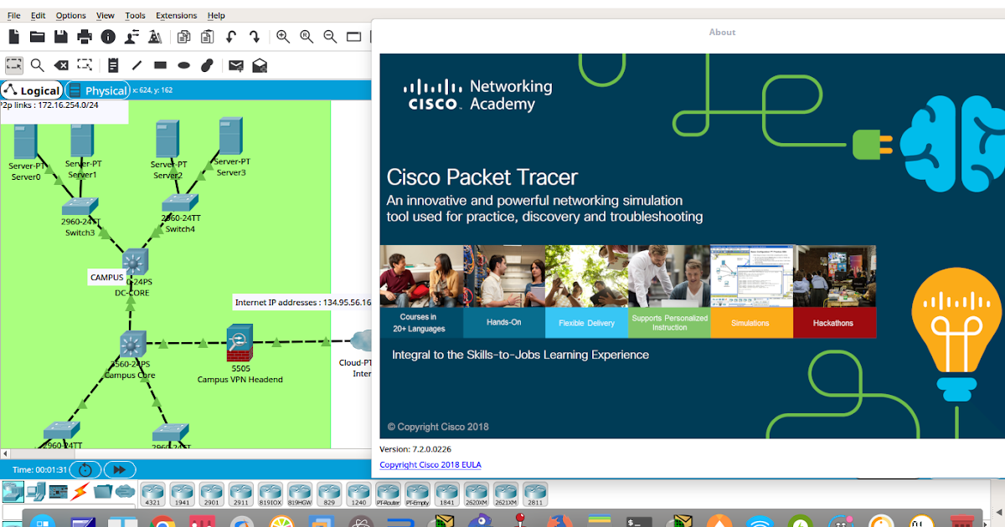Create a new network file

coord(13,36)
